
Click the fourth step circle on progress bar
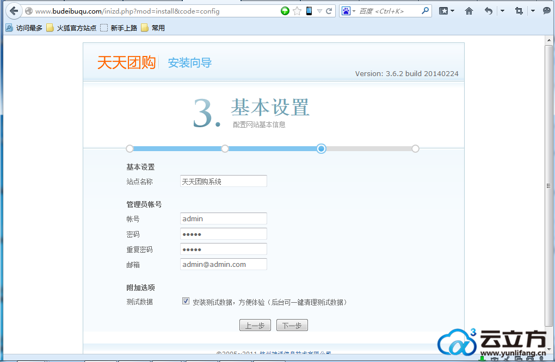(415, 148)
